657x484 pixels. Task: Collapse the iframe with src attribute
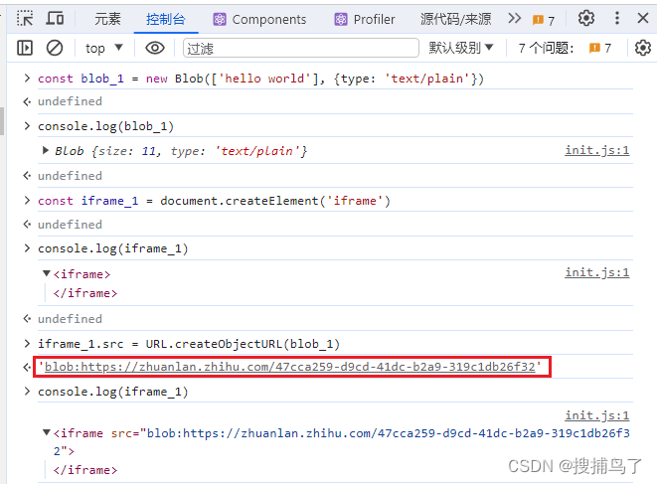[47, 432]
